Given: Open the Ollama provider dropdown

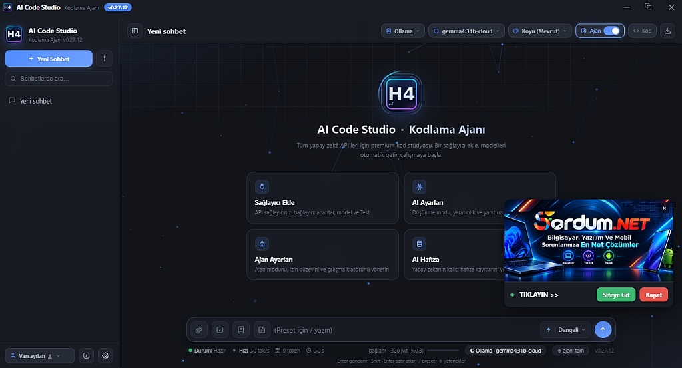Looking at the screenshot, I should [x=403, y=31].
